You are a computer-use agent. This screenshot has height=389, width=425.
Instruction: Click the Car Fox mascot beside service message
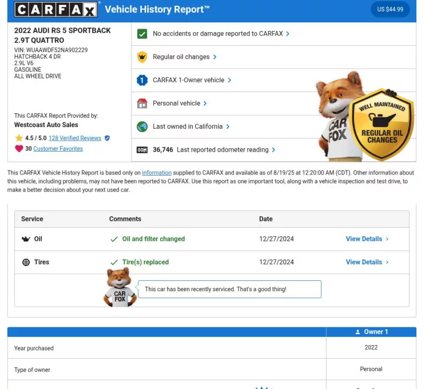[120, 288]
